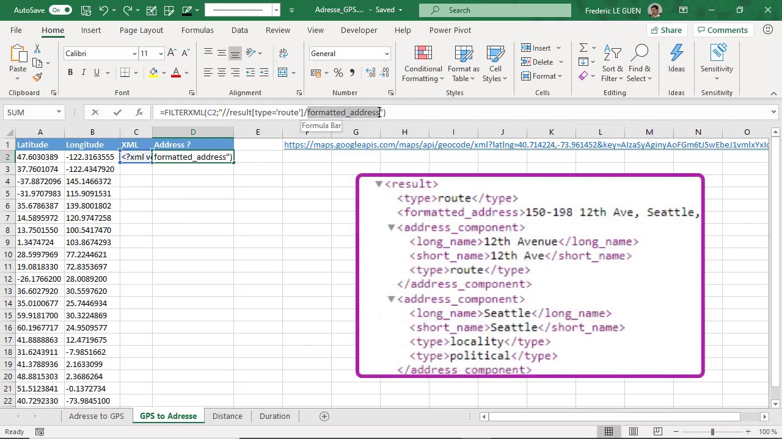Click the zoom slider handle
The height and width of the screenshot is (439, 782).
click(x=712, y=432)
